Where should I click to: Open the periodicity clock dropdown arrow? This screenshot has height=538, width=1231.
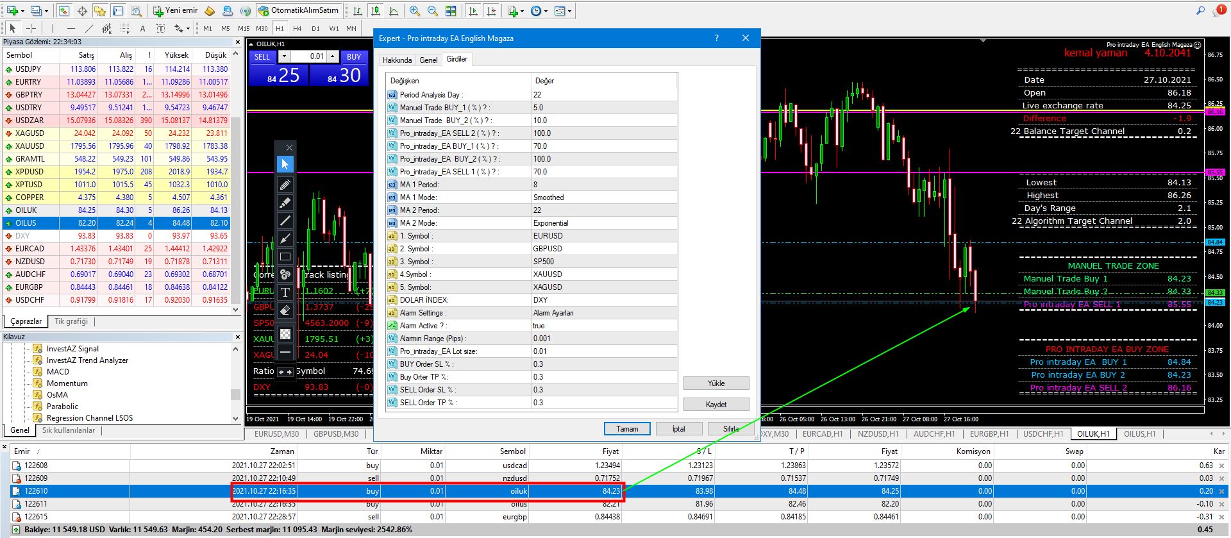pos(546,11)
